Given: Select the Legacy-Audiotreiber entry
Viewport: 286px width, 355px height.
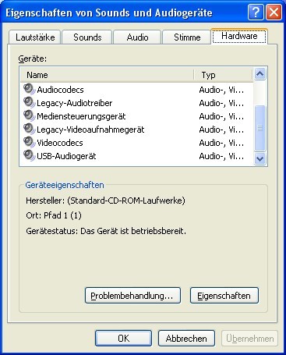Looking at the screenshot, I should 75,103.
